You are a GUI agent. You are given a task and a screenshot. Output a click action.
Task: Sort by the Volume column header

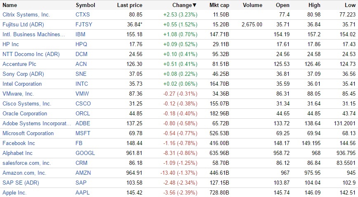coord(252,5)
